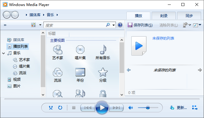Collapse the 音乐 tree node
The image size is (204, 118).
point(4,53)
